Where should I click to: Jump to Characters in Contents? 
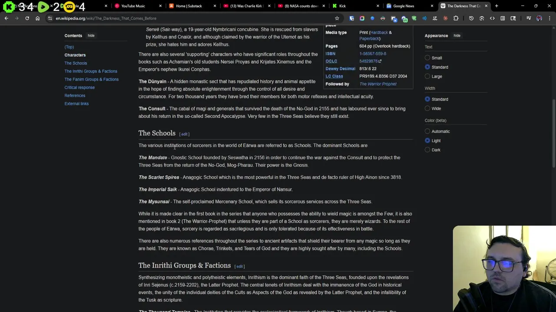tap(75, 55)
